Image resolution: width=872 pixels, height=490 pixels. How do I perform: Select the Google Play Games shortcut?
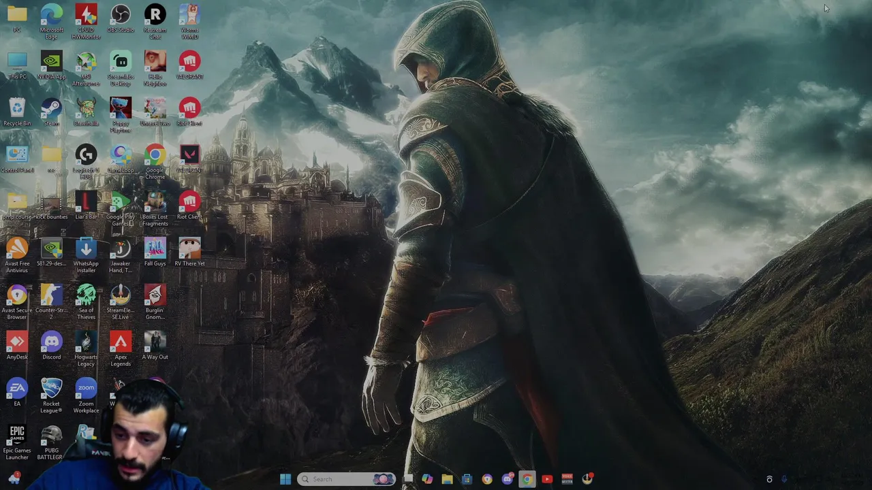tap(121, 209)
